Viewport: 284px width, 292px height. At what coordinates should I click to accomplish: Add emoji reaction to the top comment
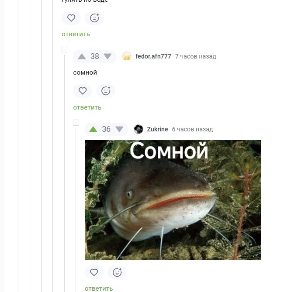tap(94, 18)
